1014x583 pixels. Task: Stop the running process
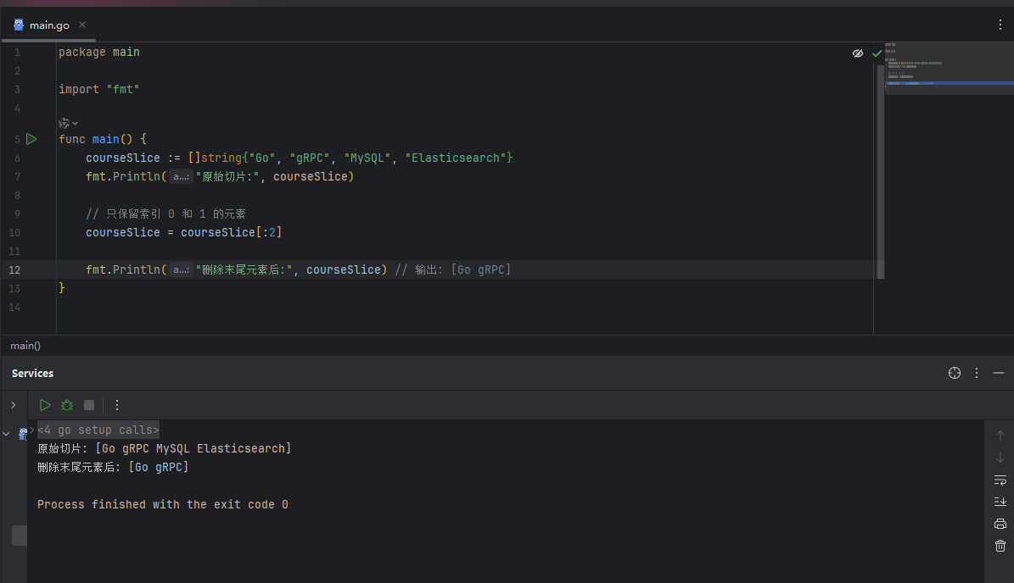(89, 405)
